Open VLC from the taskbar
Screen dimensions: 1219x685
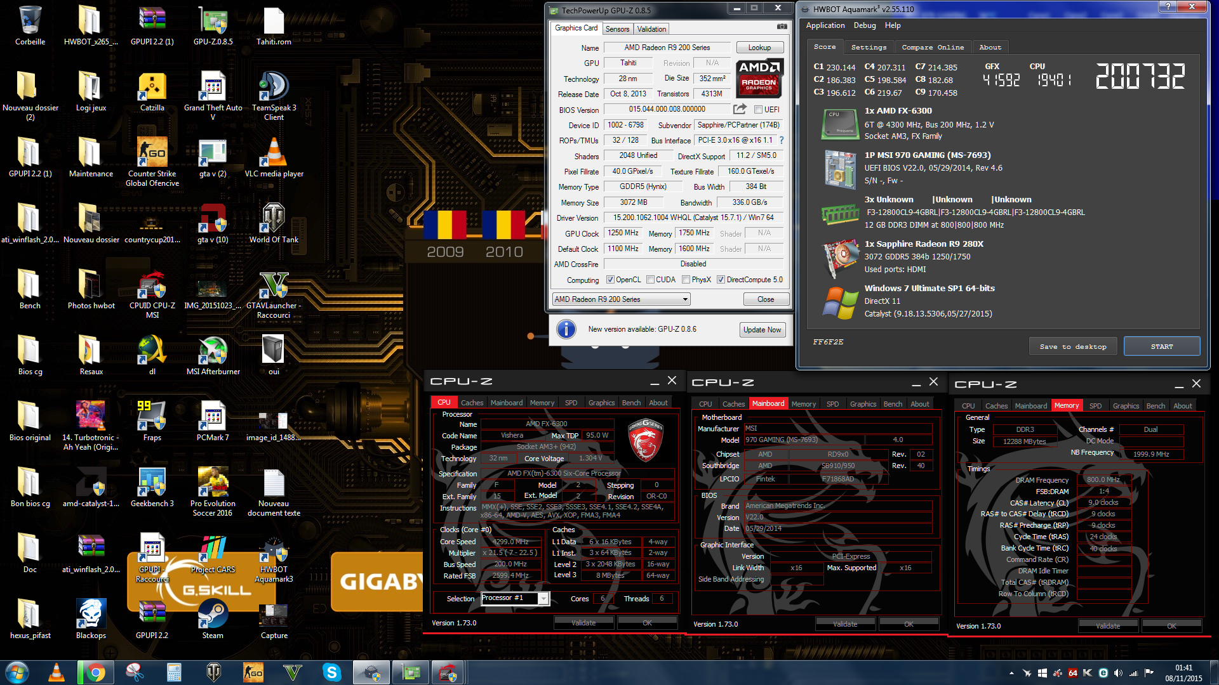coord(56,672)
